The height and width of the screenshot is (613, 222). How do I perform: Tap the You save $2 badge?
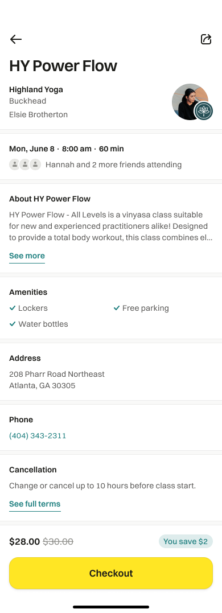[186, 541]
